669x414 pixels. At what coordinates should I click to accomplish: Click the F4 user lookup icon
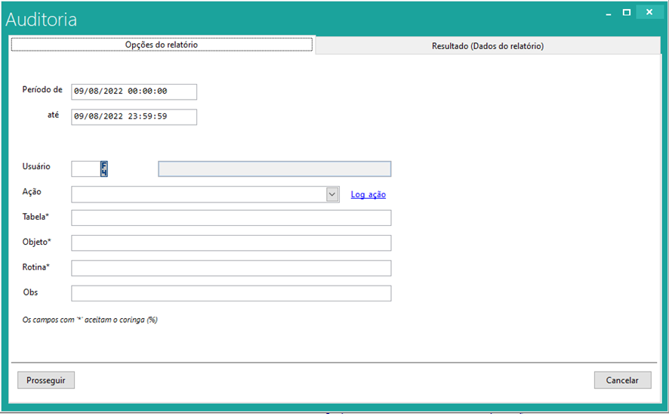104,168
